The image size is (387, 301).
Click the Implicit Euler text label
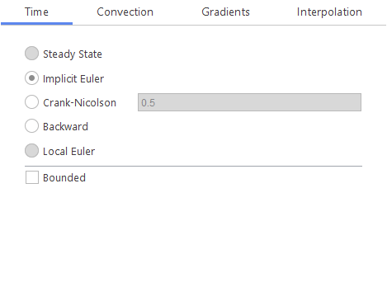click(x=73, y=79)
